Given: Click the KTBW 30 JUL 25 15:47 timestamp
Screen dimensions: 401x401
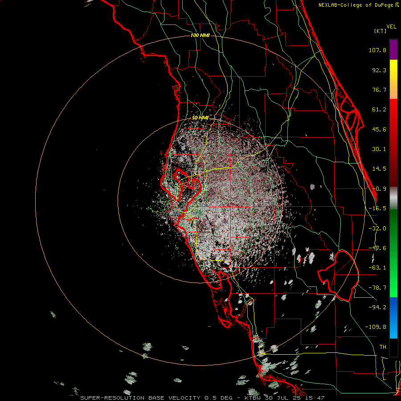Looking at the screenshot, I should (285, 398).
